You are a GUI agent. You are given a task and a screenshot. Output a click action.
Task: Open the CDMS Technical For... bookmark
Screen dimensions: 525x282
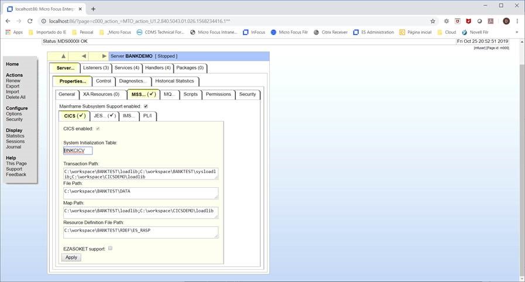(x=160, y=32)
